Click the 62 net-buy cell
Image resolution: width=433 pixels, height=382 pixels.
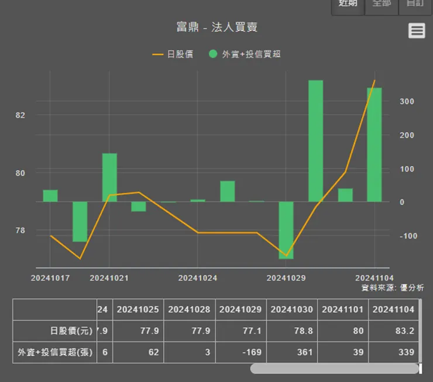(x=138, y=352)
